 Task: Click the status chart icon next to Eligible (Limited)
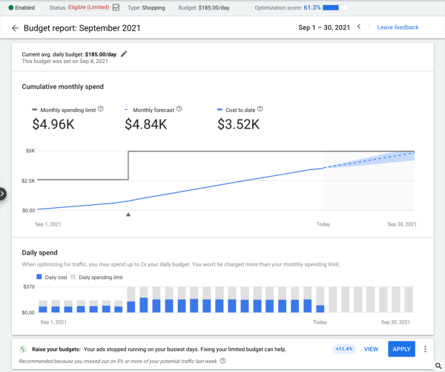click(116, 7)
